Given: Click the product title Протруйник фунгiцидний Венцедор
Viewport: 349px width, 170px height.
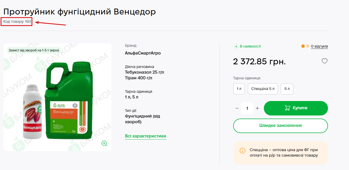Looking at the screenshot, I should coord(79,12).
